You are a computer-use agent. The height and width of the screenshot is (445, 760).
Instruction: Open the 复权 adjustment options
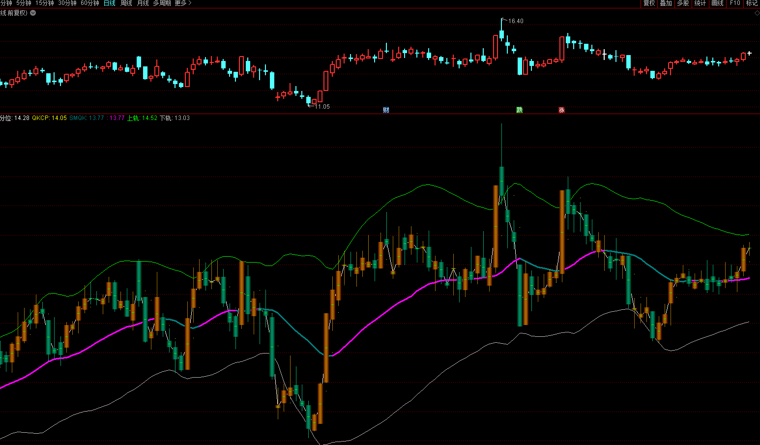pyautogui.click(x=649, y=3)
